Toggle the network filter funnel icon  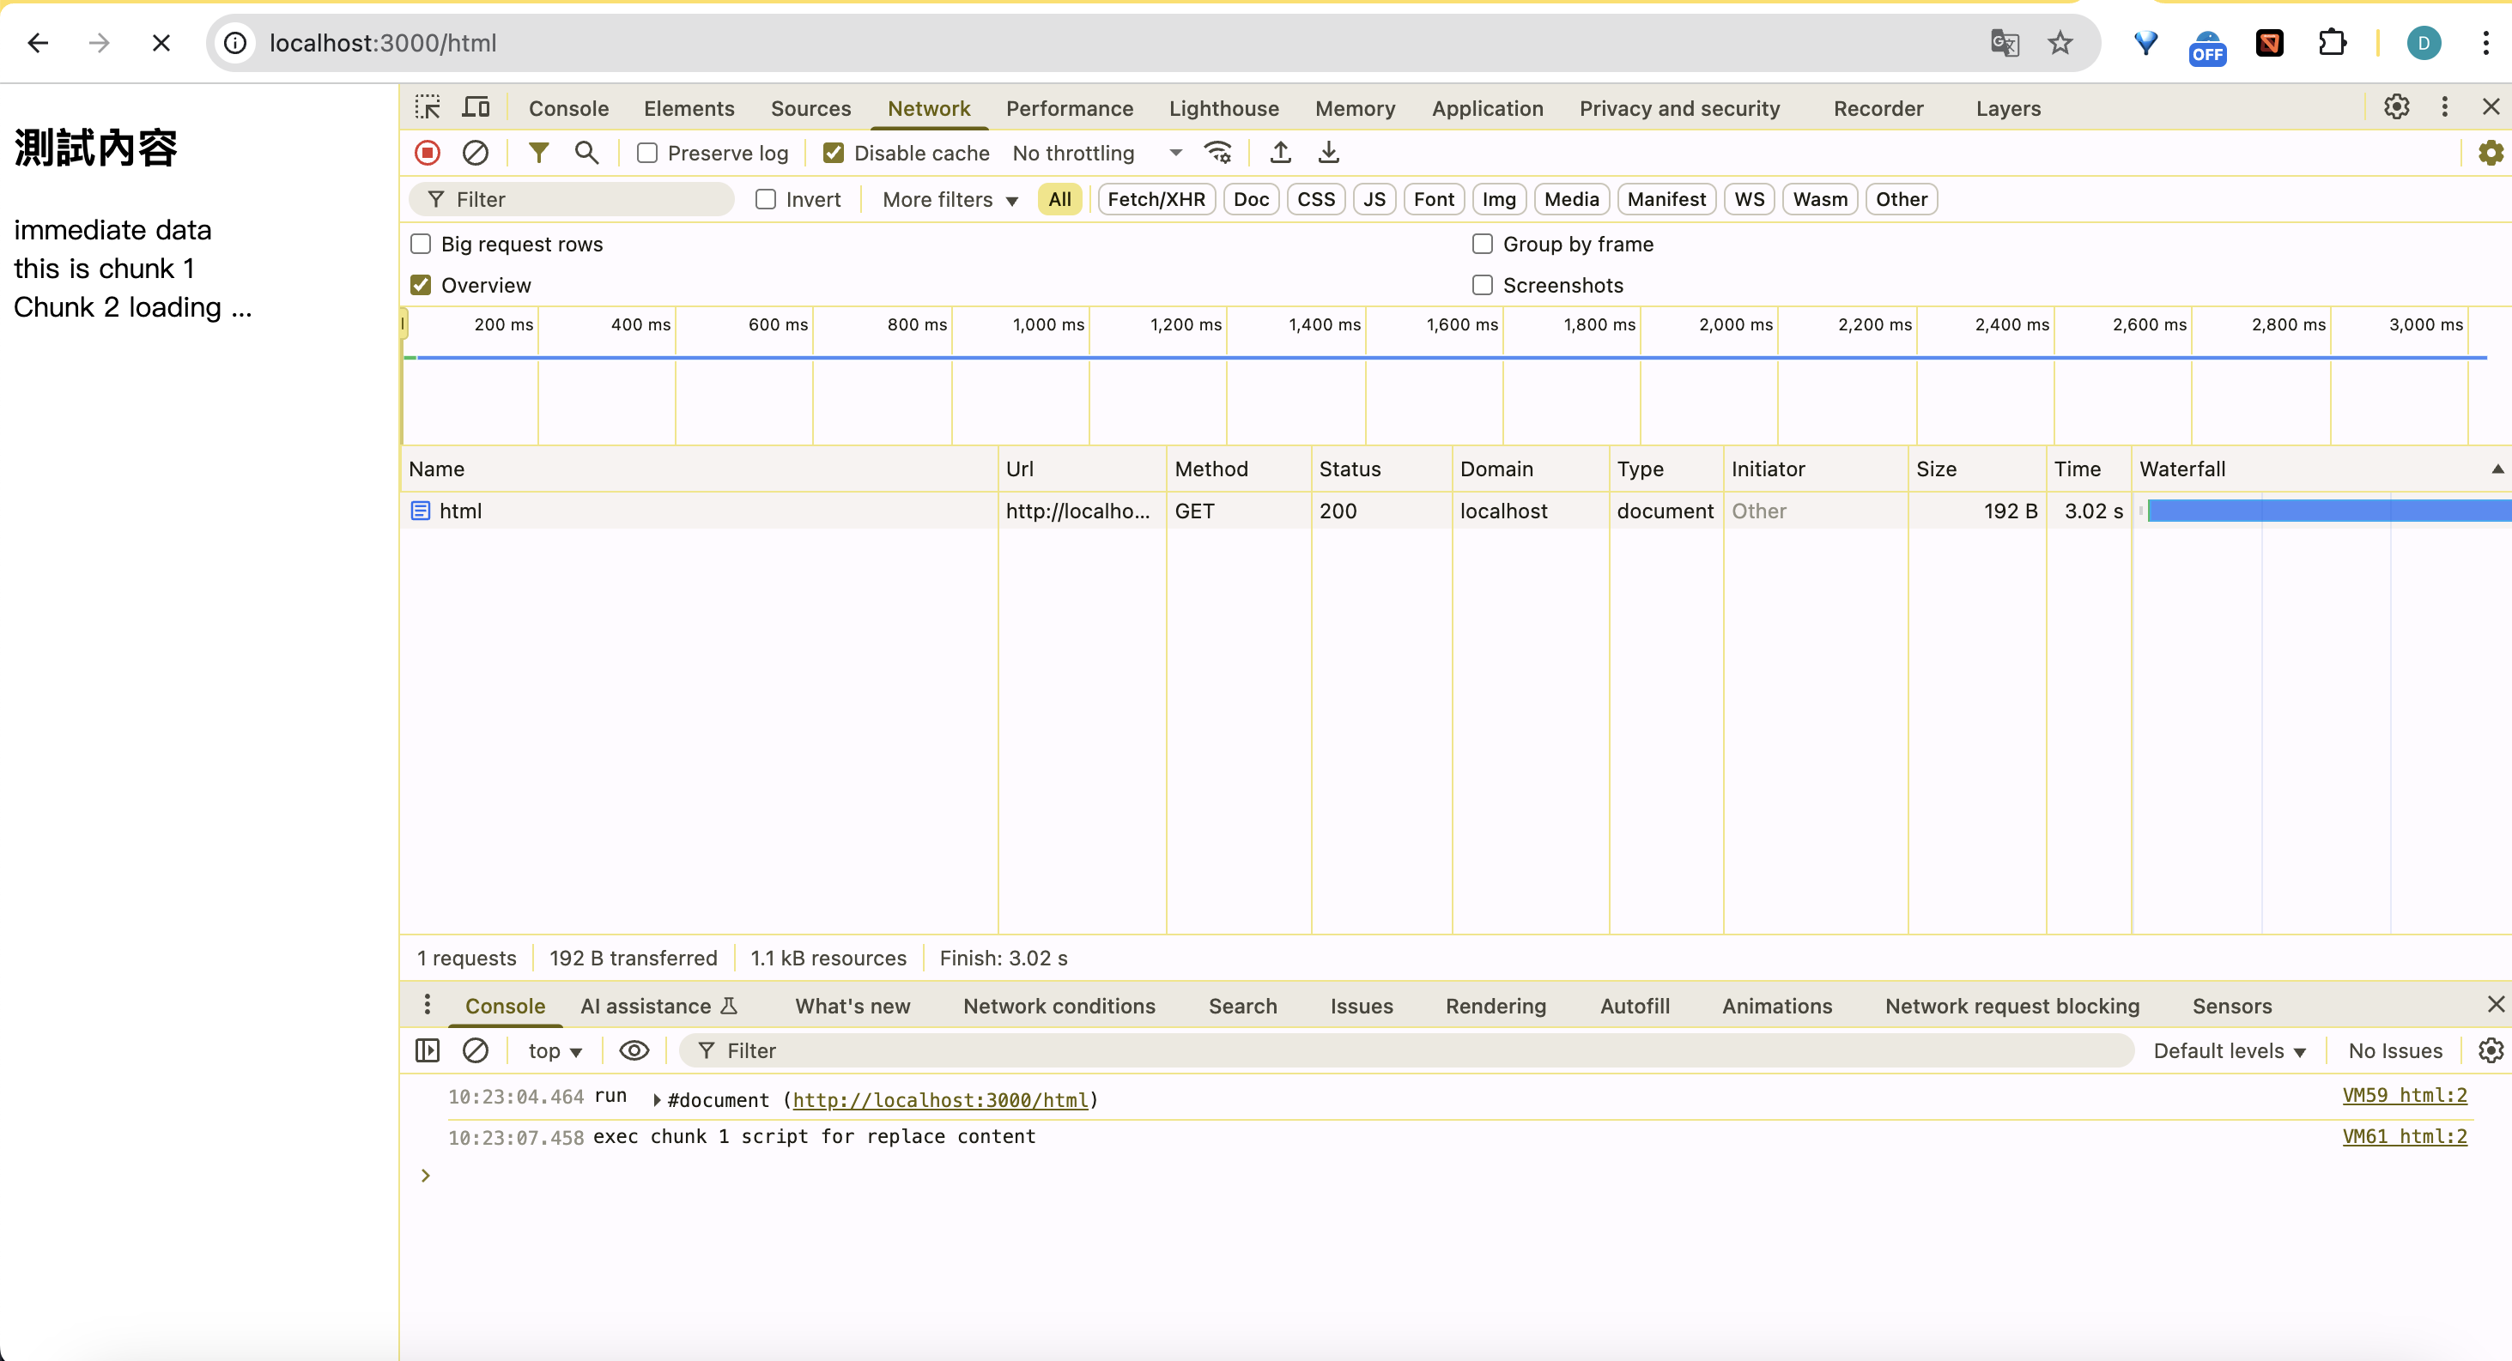538,153
